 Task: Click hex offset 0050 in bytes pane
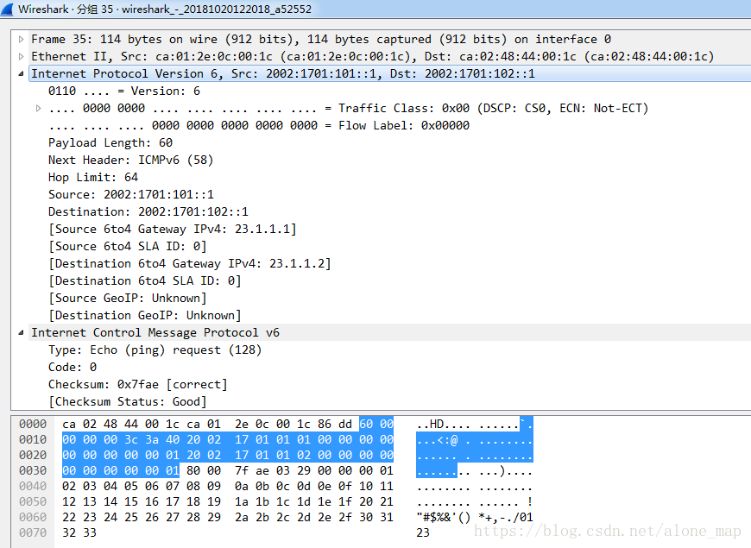(33, 501)
